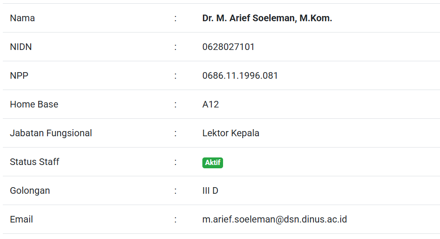The width and height of the screenshot is (440, 239).
Task: Click the m.arief.soeleman@dsn.dinus.ac.id email address
Action: tap(274, 219)
